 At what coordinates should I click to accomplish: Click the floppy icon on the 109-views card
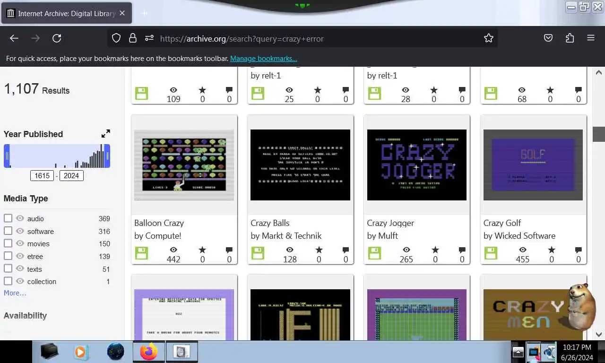[x=141, y=93]
